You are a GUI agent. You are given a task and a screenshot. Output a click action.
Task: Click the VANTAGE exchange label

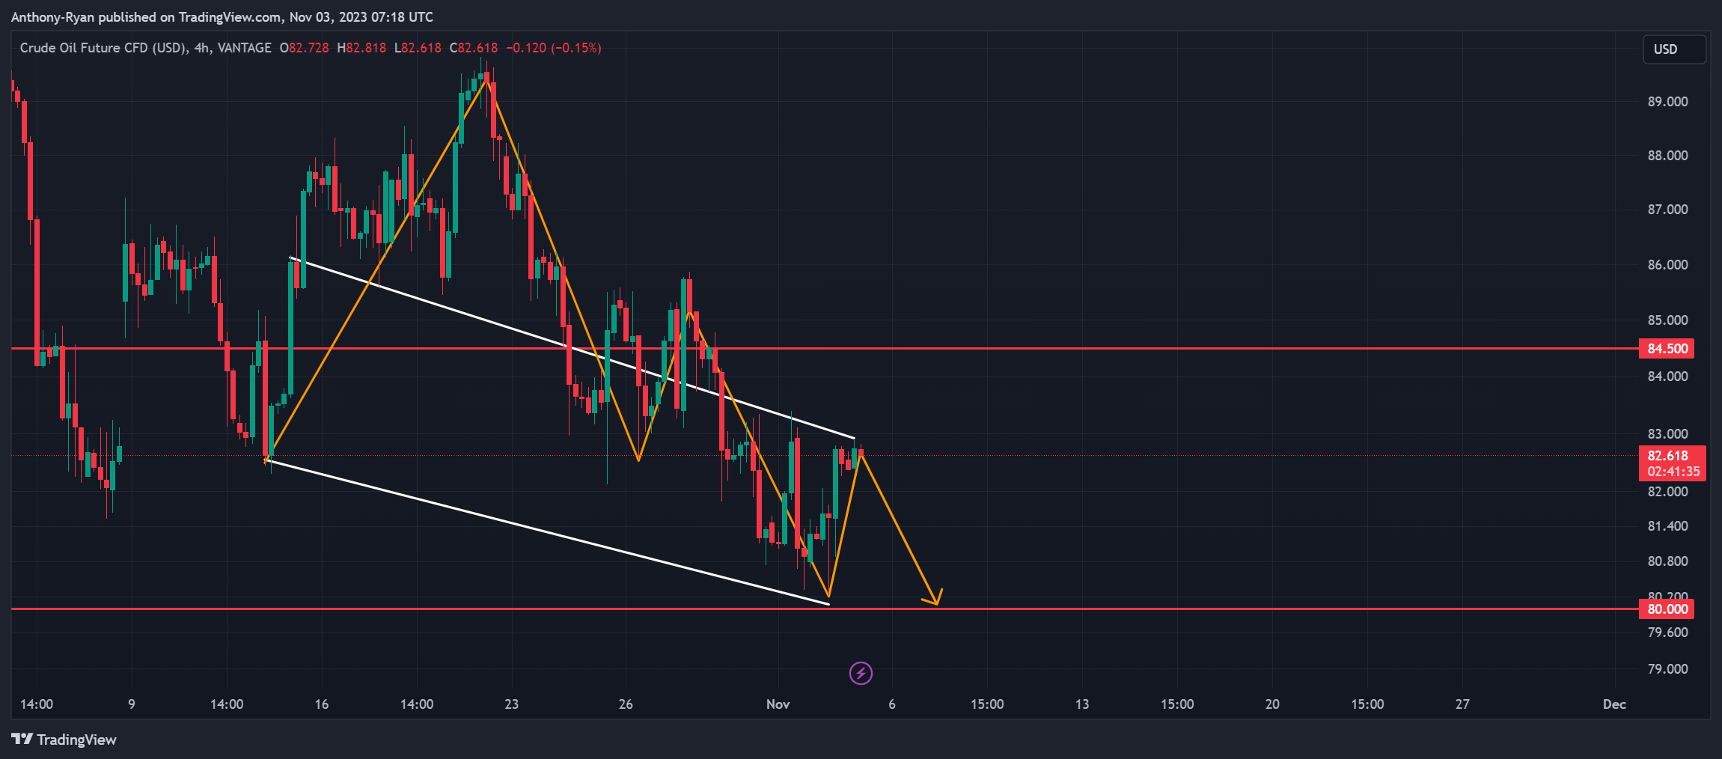click(245, 48)
